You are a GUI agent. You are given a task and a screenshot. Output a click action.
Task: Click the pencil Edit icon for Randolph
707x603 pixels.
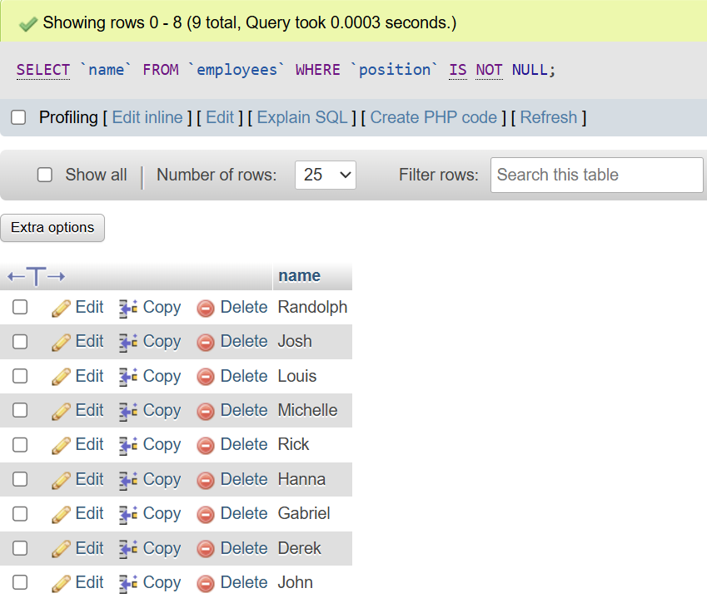[x=61, y=308]
